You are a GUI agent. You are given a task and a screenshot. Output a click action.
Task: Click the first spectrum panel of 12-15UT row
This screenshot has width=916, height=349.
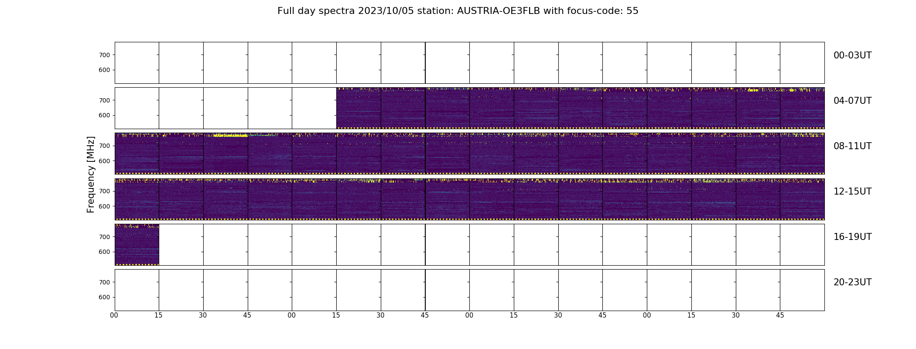(x=137, y=199)
